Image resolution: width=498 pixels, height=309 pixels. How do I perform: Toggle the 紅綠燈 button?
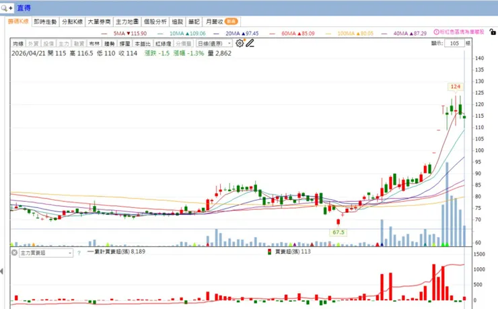(x=164, y=44)
